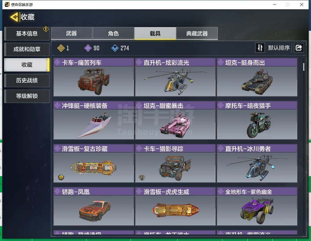Select the 直升机-冰川勇者 helicopter card
Viewport: 311px width, 241px height.
click(257, 163)
